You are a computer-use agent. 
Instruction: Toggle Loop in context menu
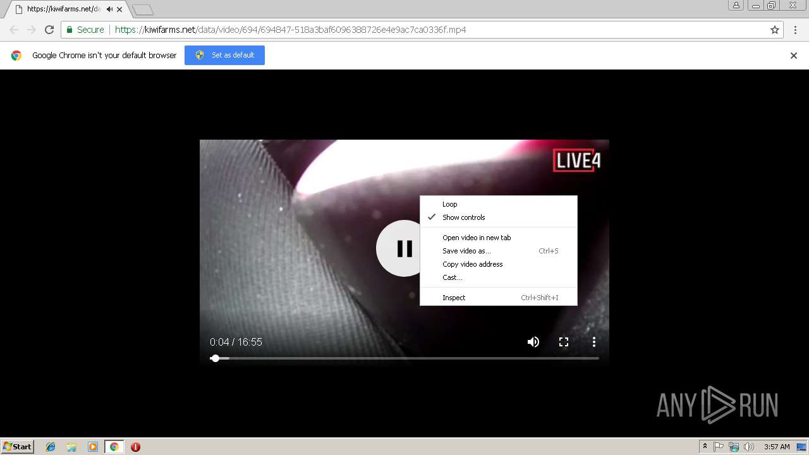click(x=498, y=204)
